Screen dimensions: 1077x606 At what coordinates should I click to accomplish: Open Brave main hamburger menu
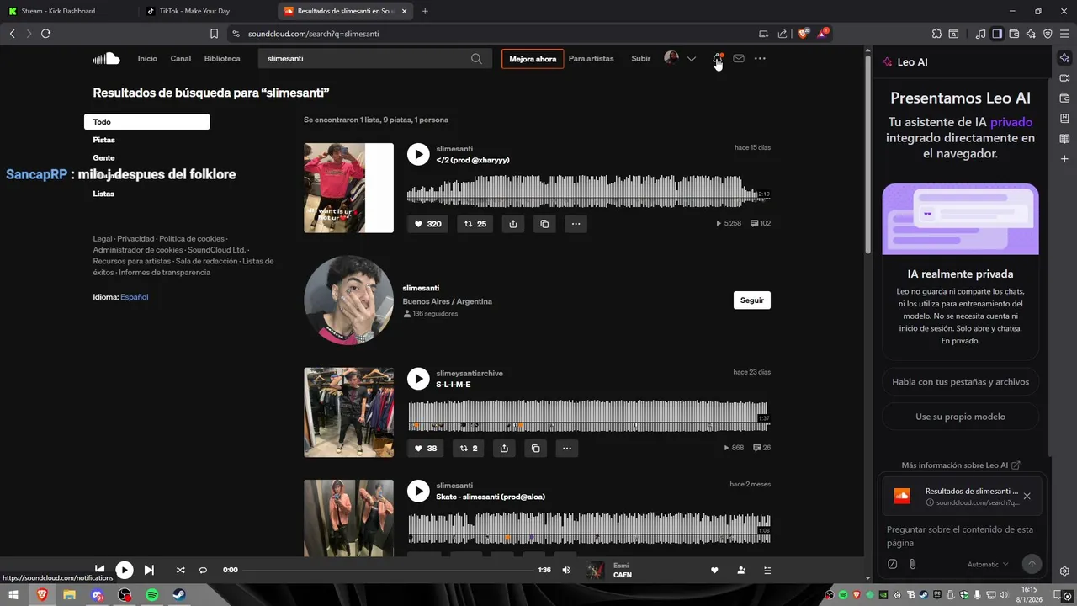(x=1064, y=34)
